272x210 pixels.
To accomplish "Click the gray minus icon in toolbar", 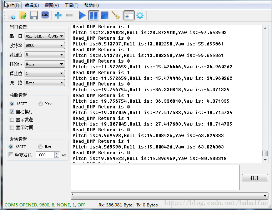I will coord(69,15).
